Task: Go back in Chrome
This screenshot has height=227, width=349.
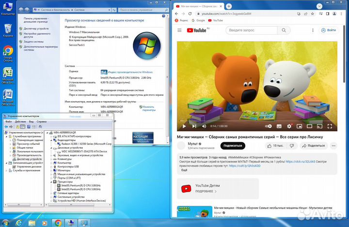Action: pos(176,14)
